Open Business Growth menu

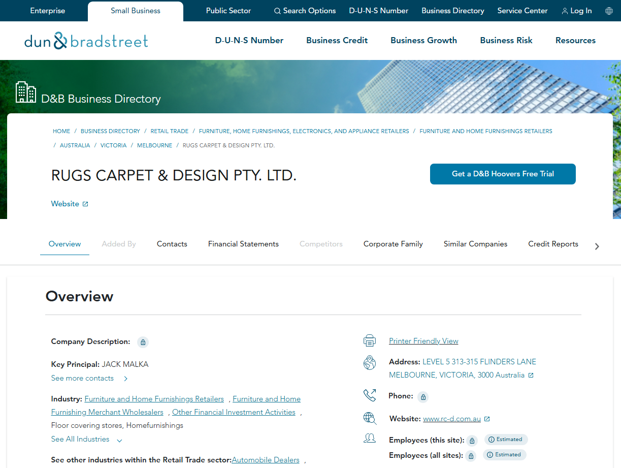click(x=423, y=40)
